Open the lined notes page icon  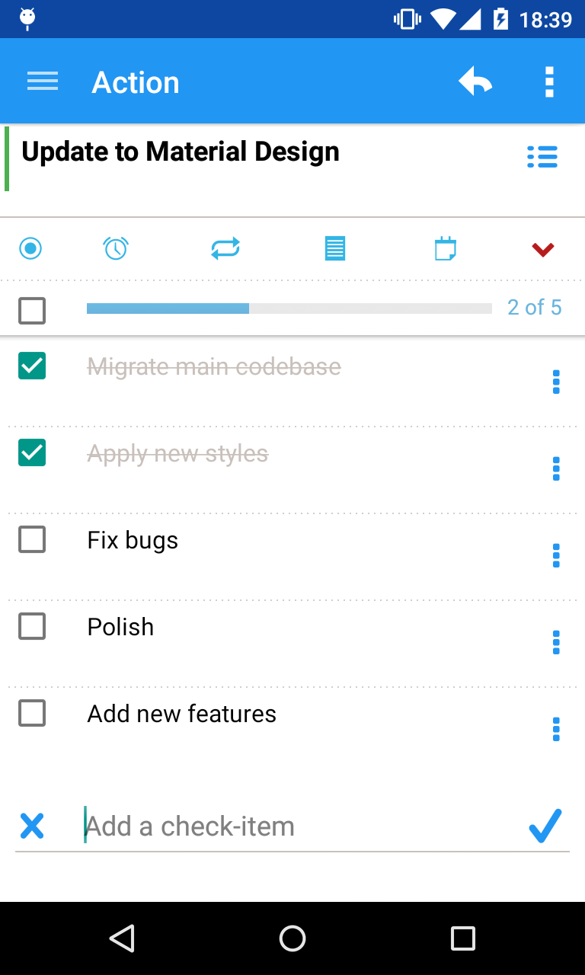(335, 248)
